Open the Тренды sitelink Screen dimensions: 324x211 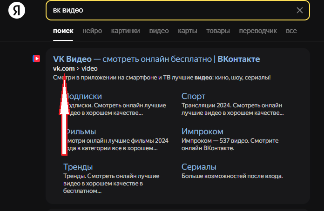[78, 167]
